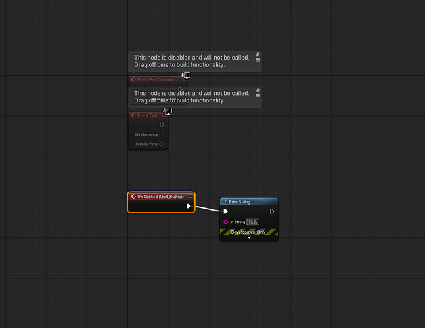Image resolution: width=425 pixels, height=328 pixels.
Task: Toggle comment bubble visibility on Event Pre Construct
Action: tap(257, 60)
